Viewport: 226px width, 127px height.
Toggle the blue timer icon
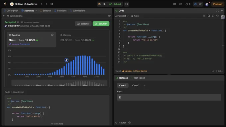[x=195, y=4]
